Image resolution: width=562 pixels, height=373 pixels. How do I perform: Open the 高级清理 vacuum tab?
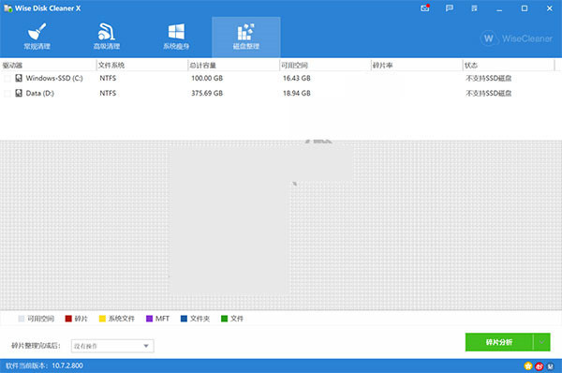(x=107, y=37)
